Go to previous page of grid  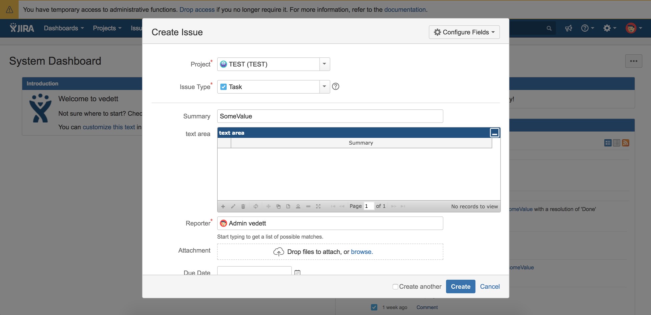(342, 206)
